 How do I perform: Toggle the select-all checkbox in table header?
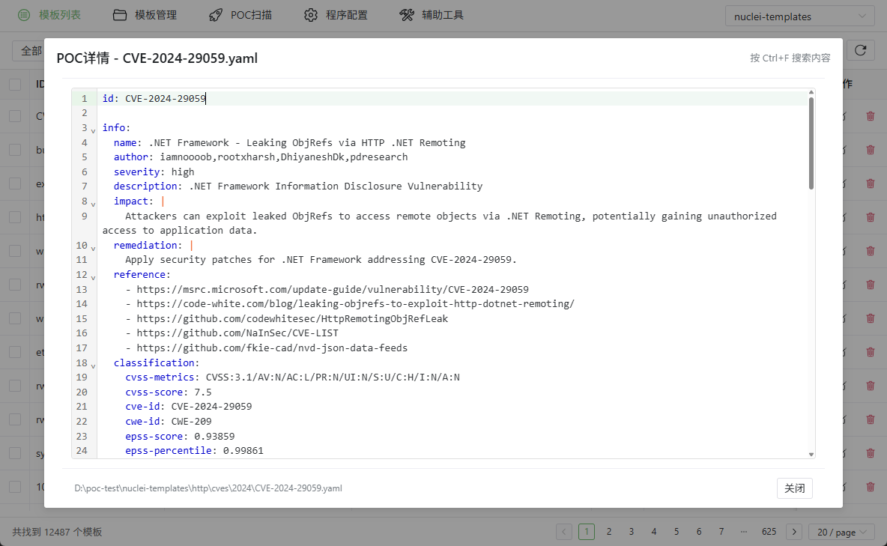[15, 85]
